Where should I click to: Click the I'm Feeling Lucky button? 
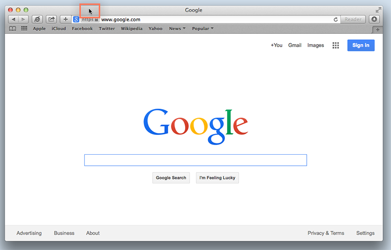tap(217, 178)
